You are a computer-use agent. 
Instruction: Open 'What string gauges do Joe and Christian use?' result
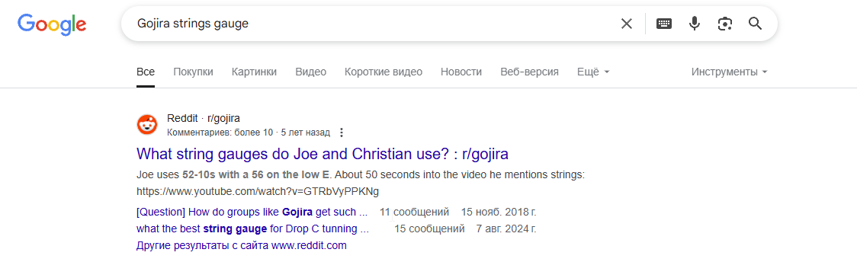click(x=323, y=154)
